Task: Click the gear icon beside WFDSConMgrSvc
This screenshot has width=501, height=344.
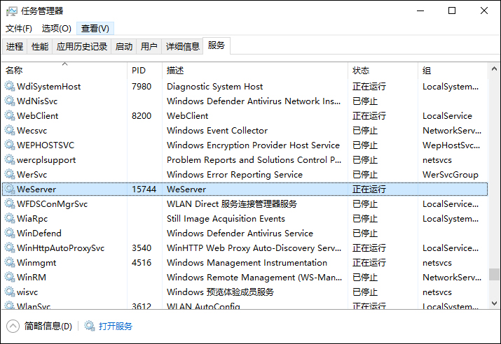Action: point(10,203)
